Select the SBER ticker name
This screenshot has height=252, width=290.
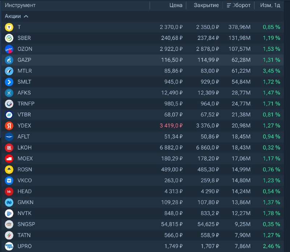point(24,38)
